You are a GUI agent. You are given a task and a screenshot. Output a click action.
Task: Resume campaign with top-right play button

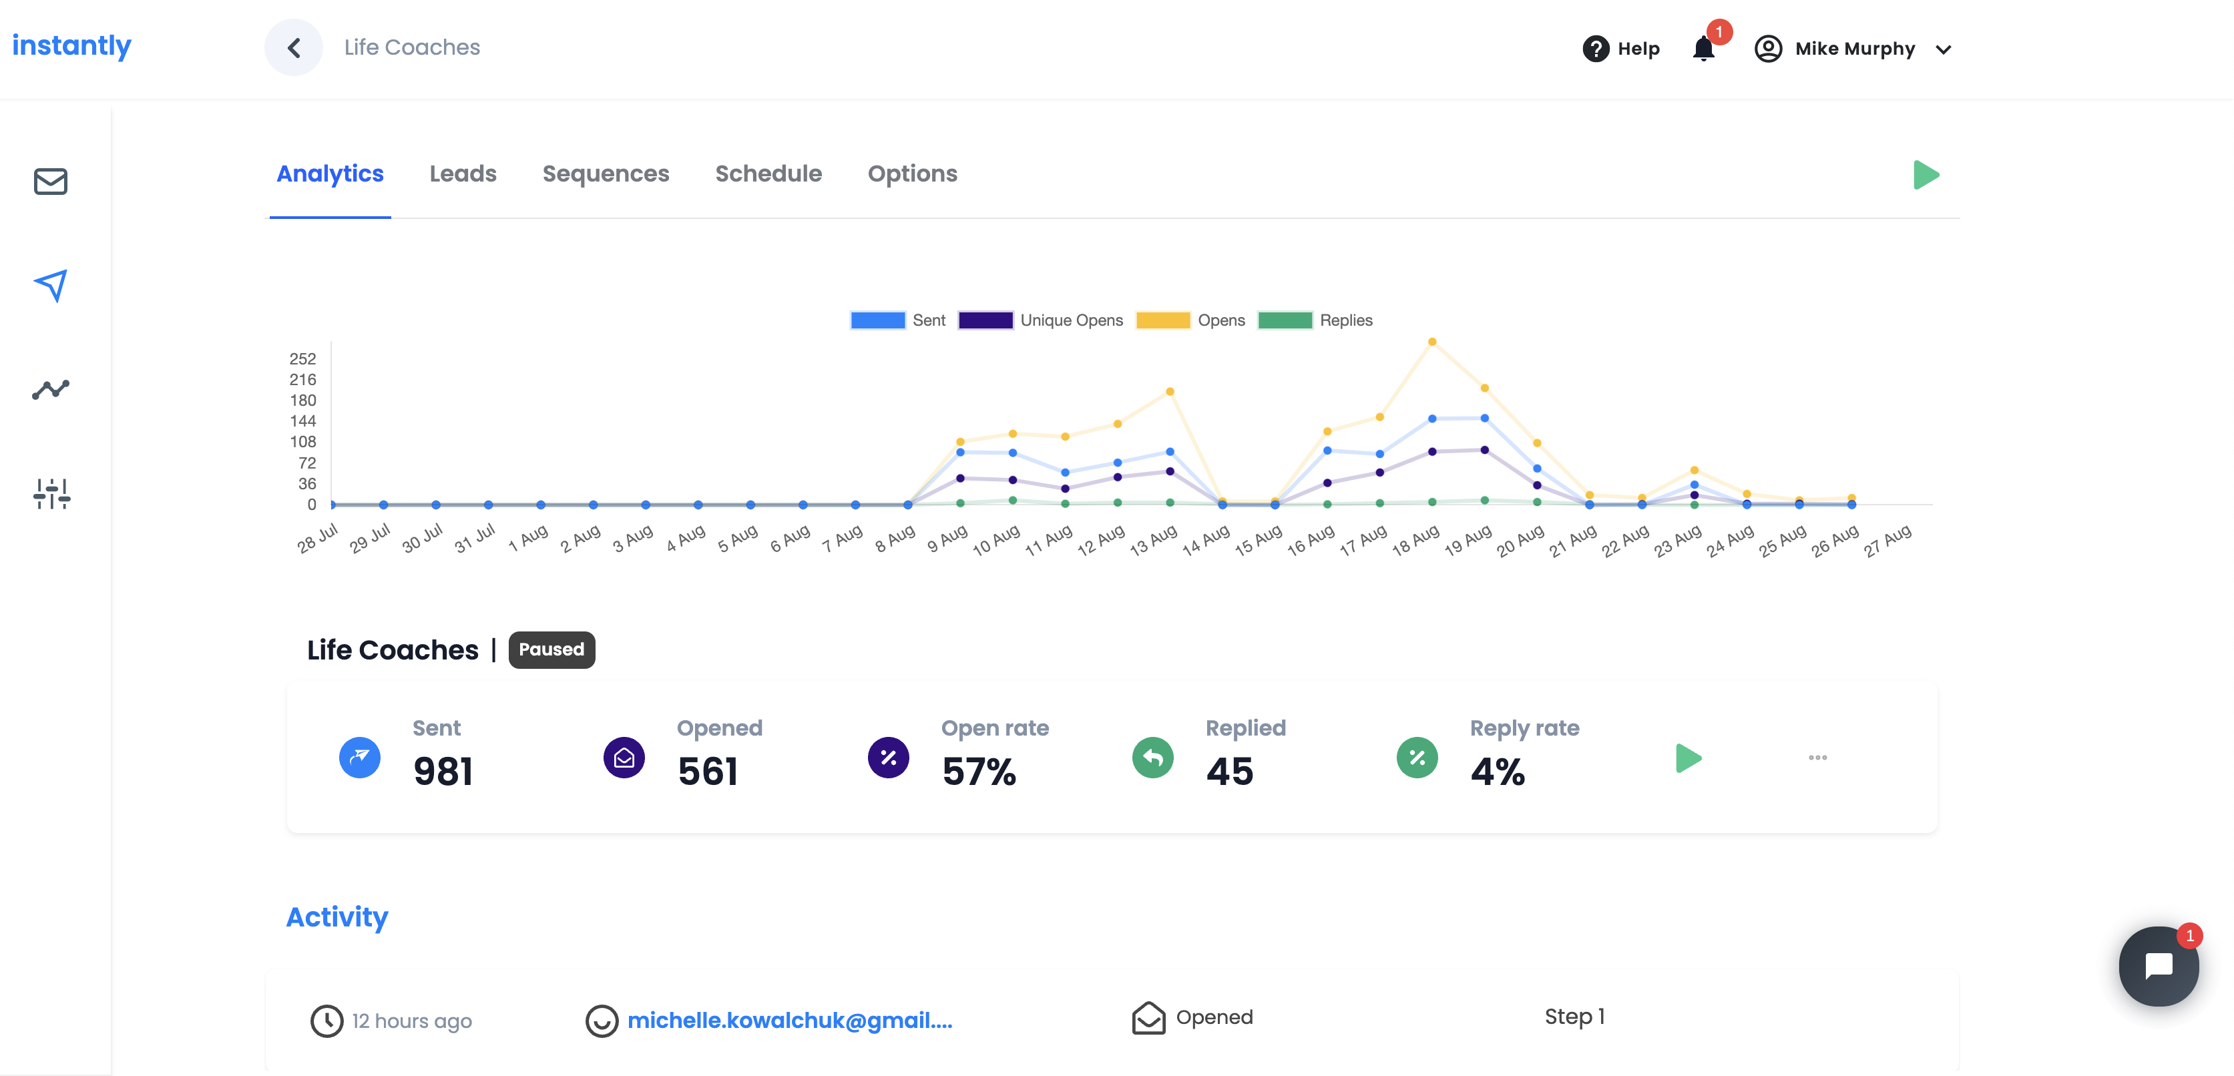click(x=1926, y=175)
